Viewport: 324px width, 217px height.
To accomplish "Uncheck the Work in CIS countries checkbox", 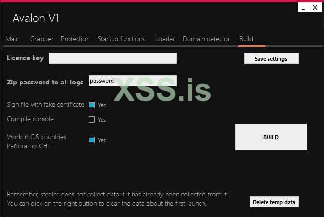I will pyautogui.click(x=92, y=140).
